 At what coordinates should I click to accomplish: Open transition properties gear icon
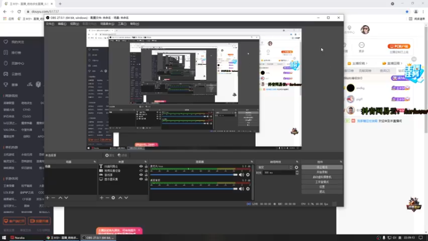296,167
